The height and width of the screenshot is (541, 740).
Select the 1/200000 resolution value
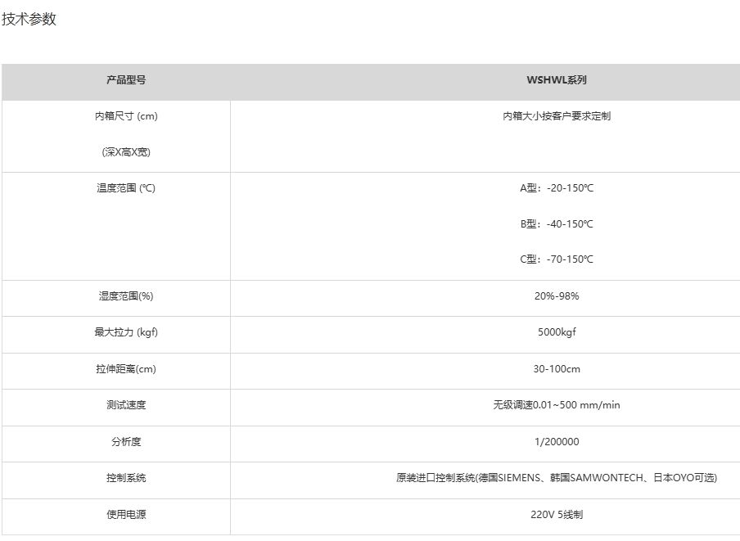(x=556, y=442)
